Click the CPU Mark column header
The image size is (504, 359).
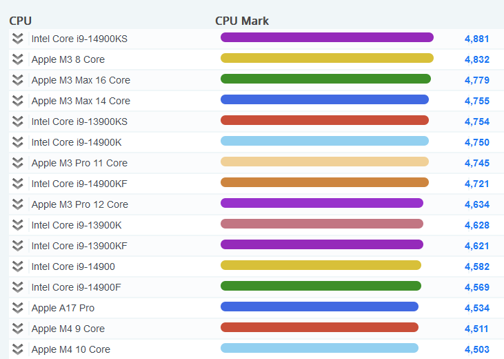[242, 21]
